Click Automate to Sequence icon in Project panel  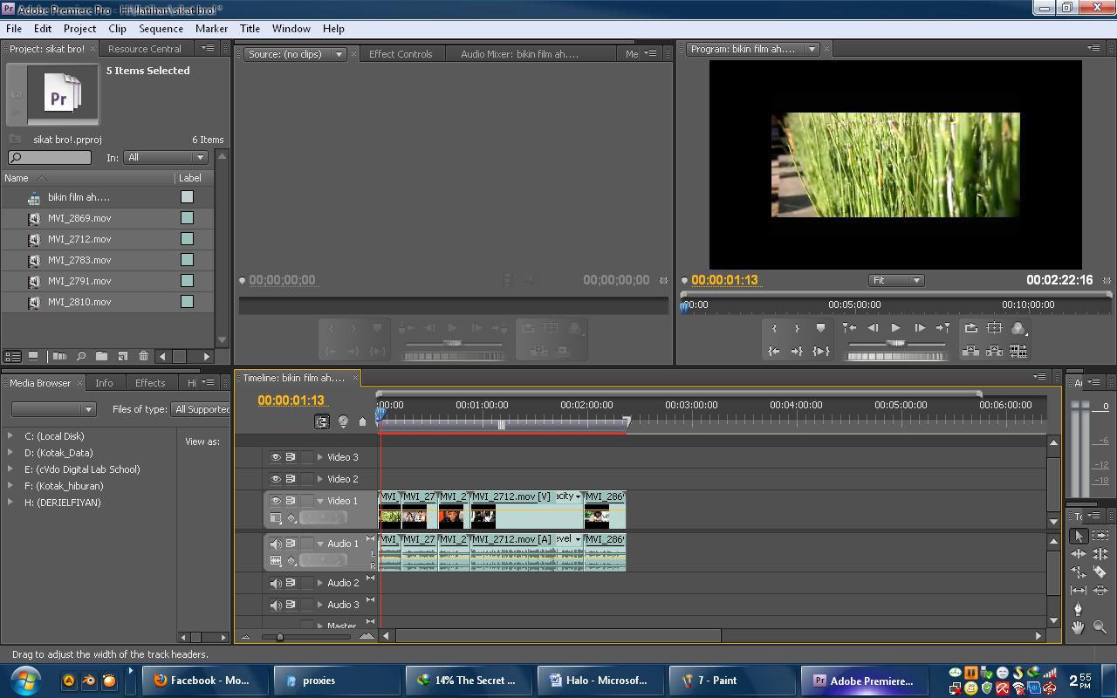pyautogui.click(x=59, y=356)
